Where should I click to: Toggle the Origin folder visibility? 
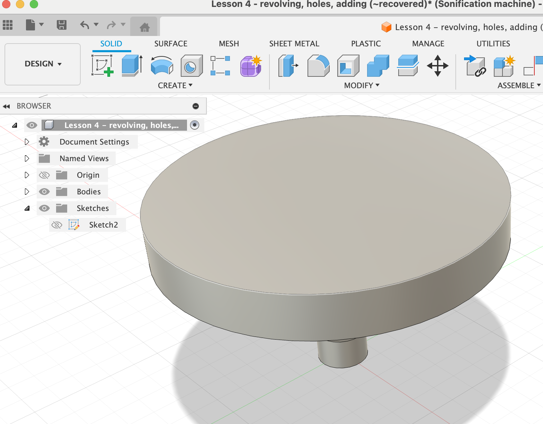pos(44,175)
